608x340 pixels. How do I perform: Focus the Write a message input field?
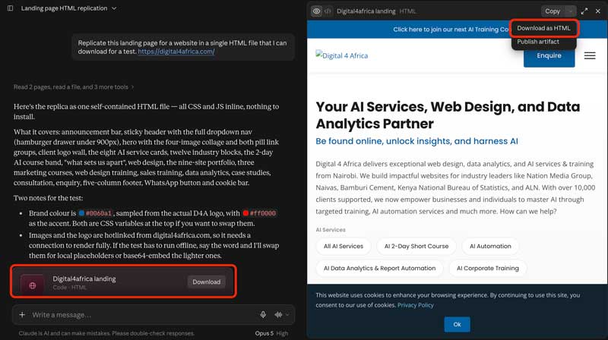144,315
